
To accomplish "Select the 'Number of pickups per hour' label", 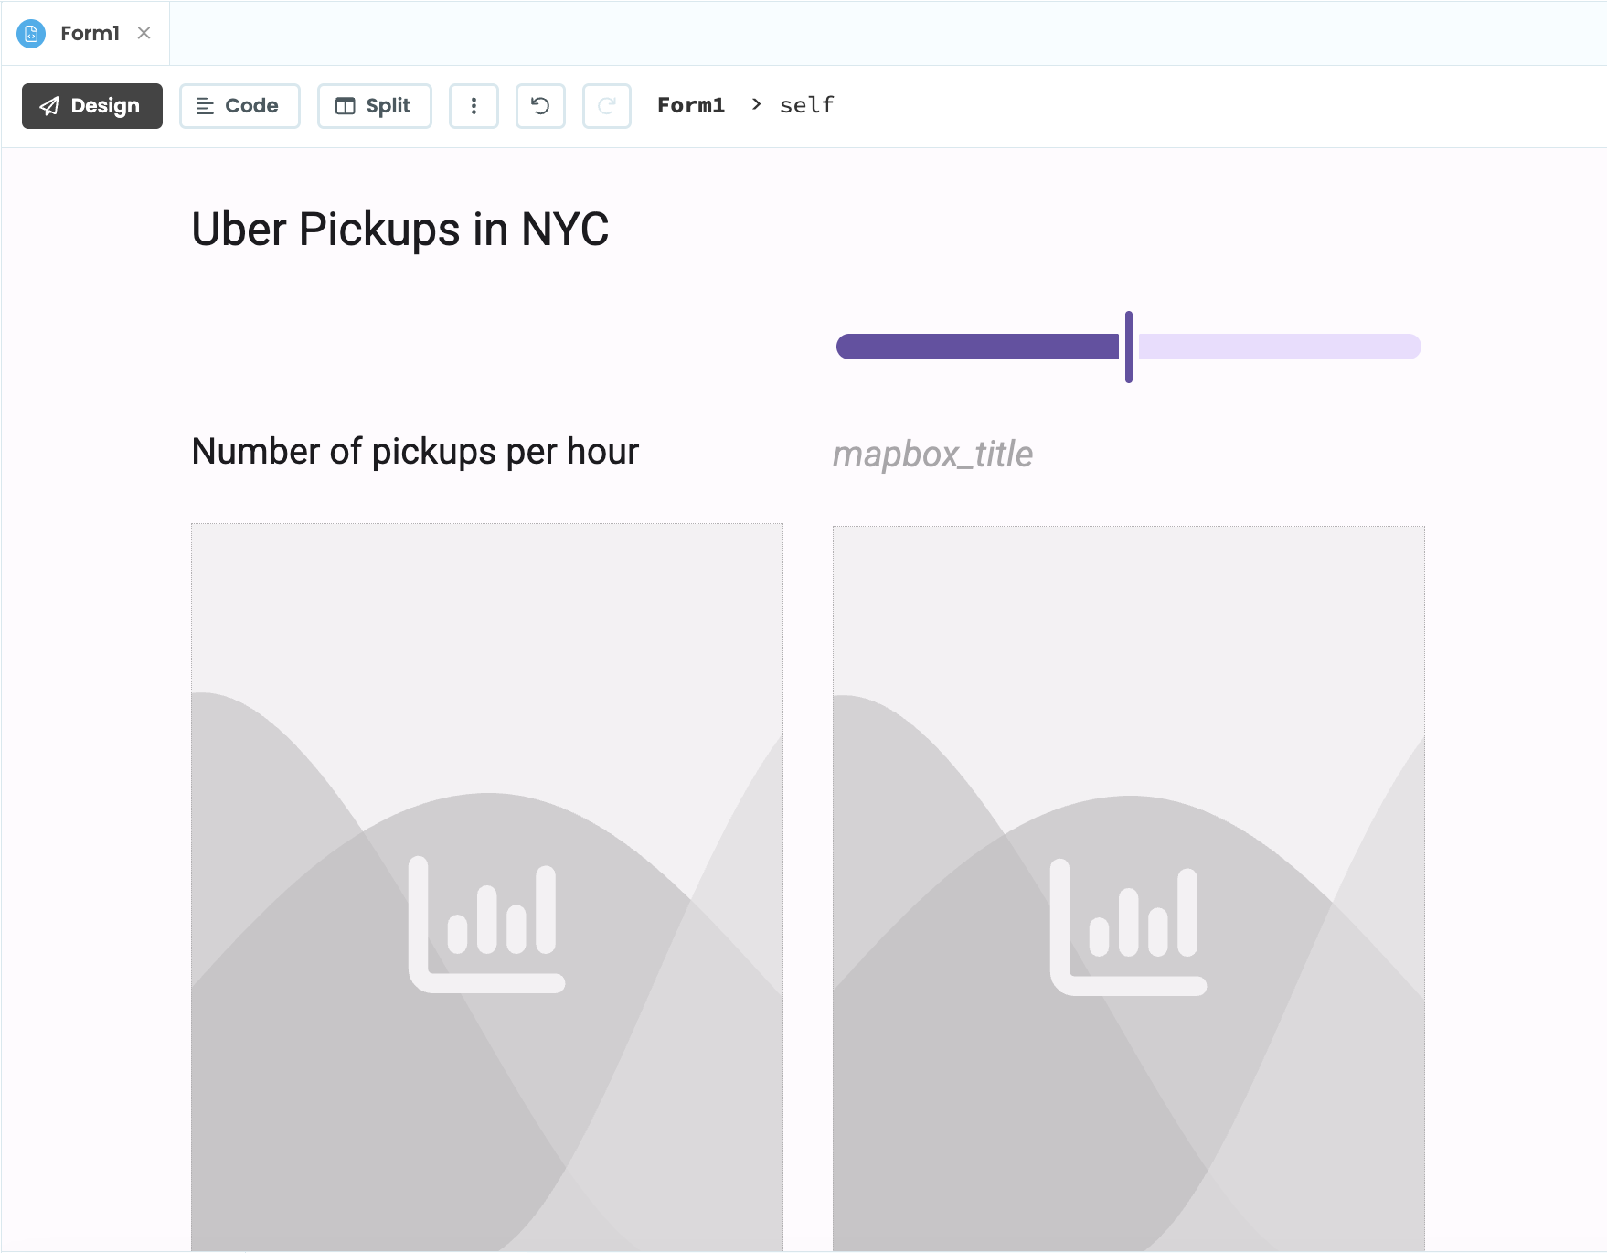I will click(x=414, y=451).
